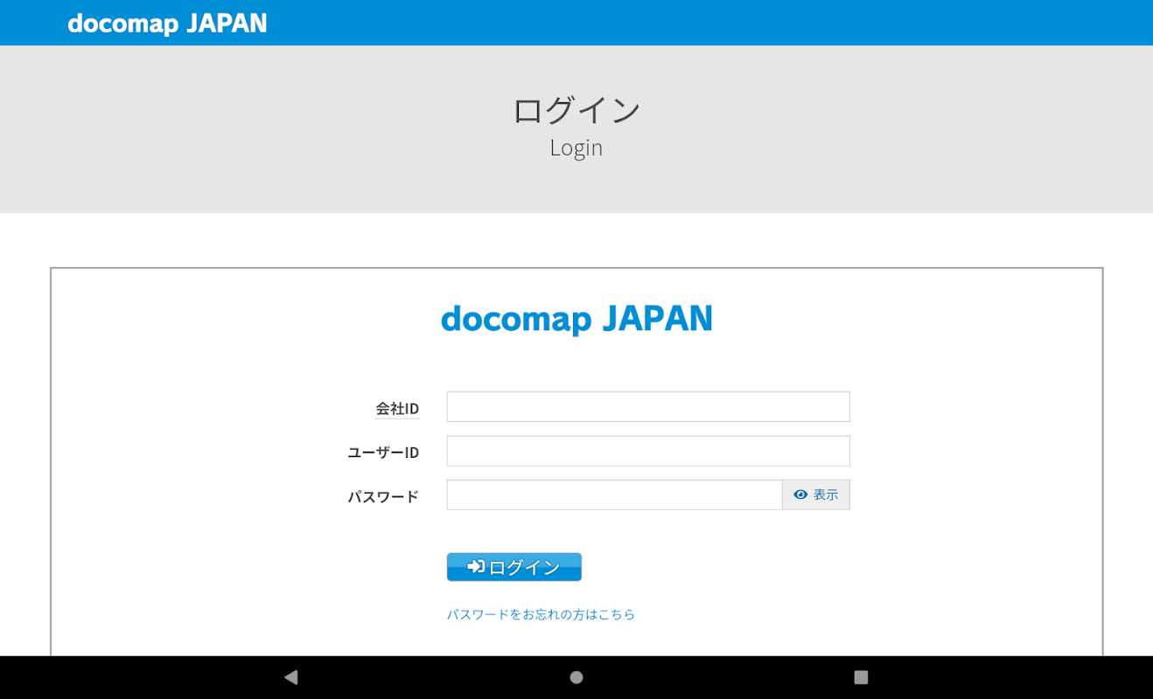Image resolution: width=1153 pixels, height=699 pixels.
Task: Click the パスワード label
Action: (383, 496)
